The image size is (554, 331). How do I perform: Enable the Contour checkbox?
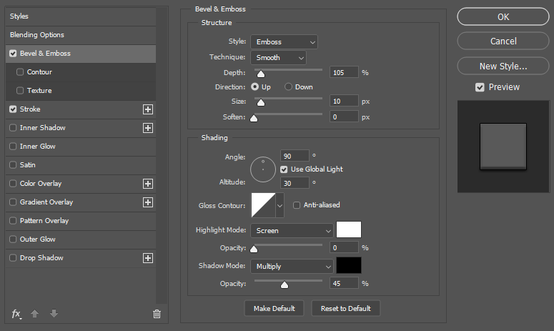coord(20,72)
